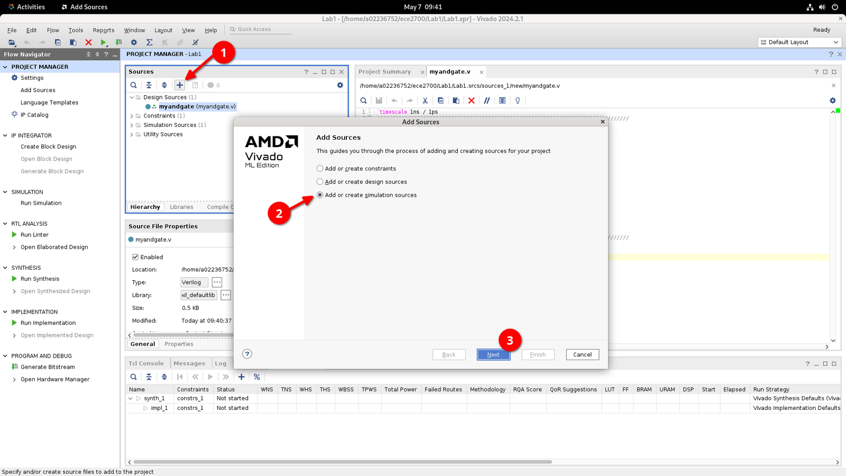
Task: Switch to the Messages tab
Action: pos(189,363)
